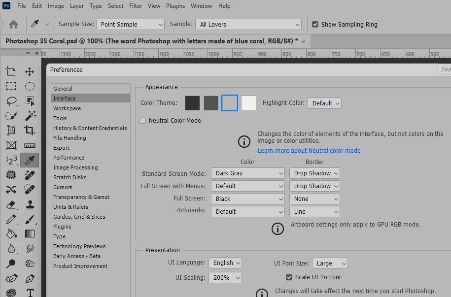
Task: Select the Elliptical Marquee tool
Action: coord(30,86)
